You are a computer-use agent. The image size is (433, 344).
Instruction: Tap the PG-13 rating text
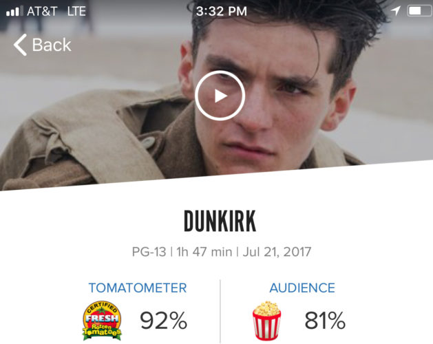click(x=149, y=252)
